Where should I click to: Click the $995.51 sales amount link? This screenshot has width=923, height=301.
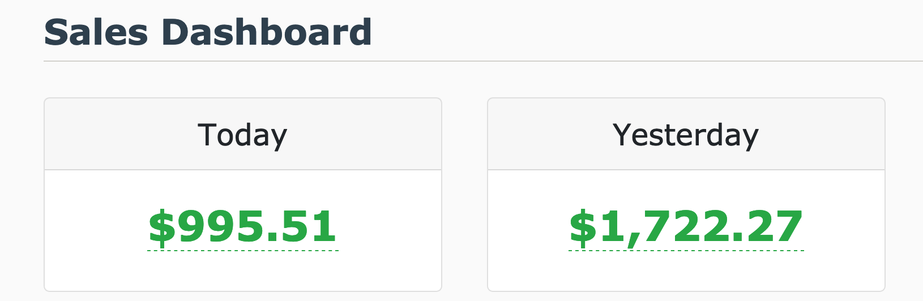pos(242,227)
